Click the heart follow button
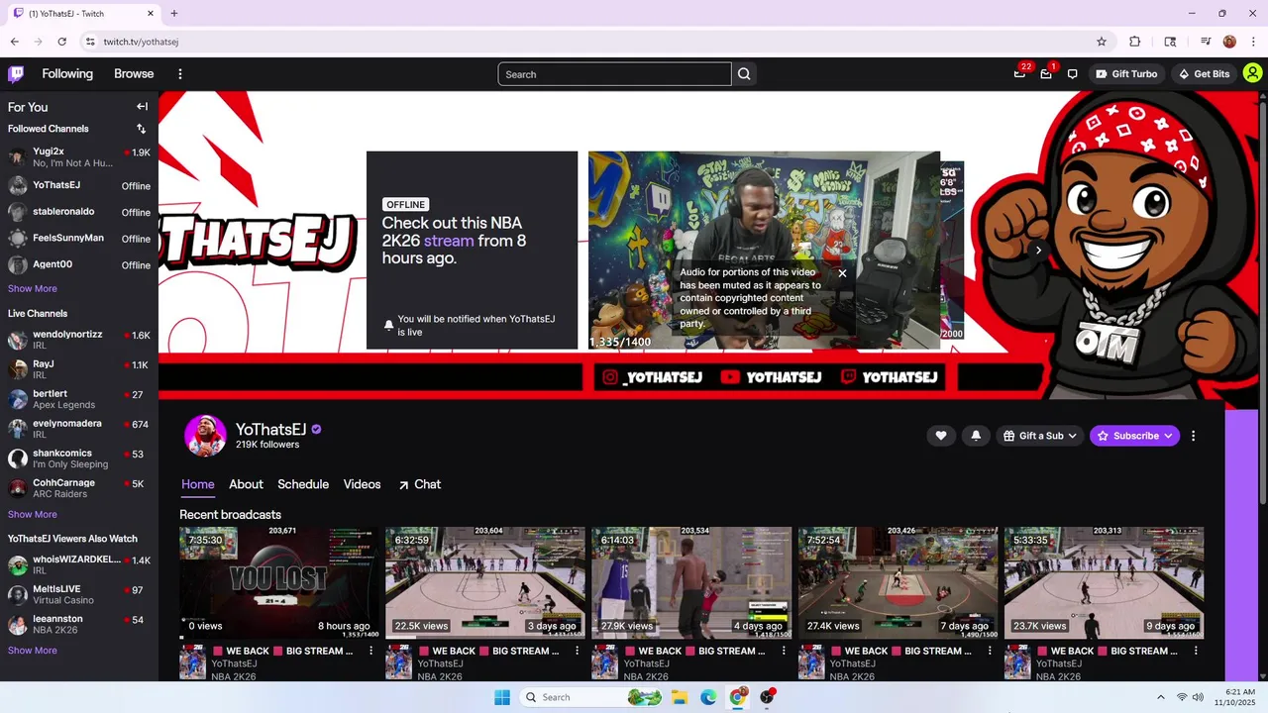 pos(941,436)
